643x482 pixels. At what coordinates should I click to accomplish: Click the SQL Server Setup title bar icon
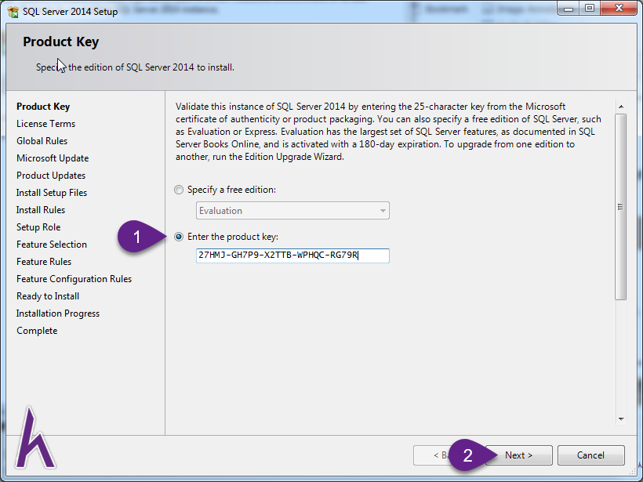(x=13, y=12)
